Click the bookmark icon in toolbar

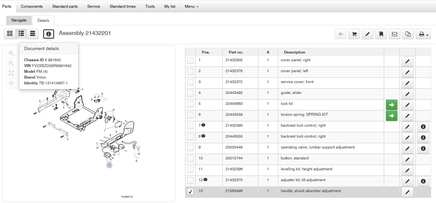point(381,34)
